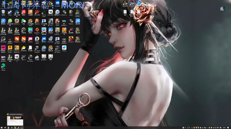Screen dimensions: 231x129
Task: Launch Overwatch desktop shortcut
Action: (24, 30)
